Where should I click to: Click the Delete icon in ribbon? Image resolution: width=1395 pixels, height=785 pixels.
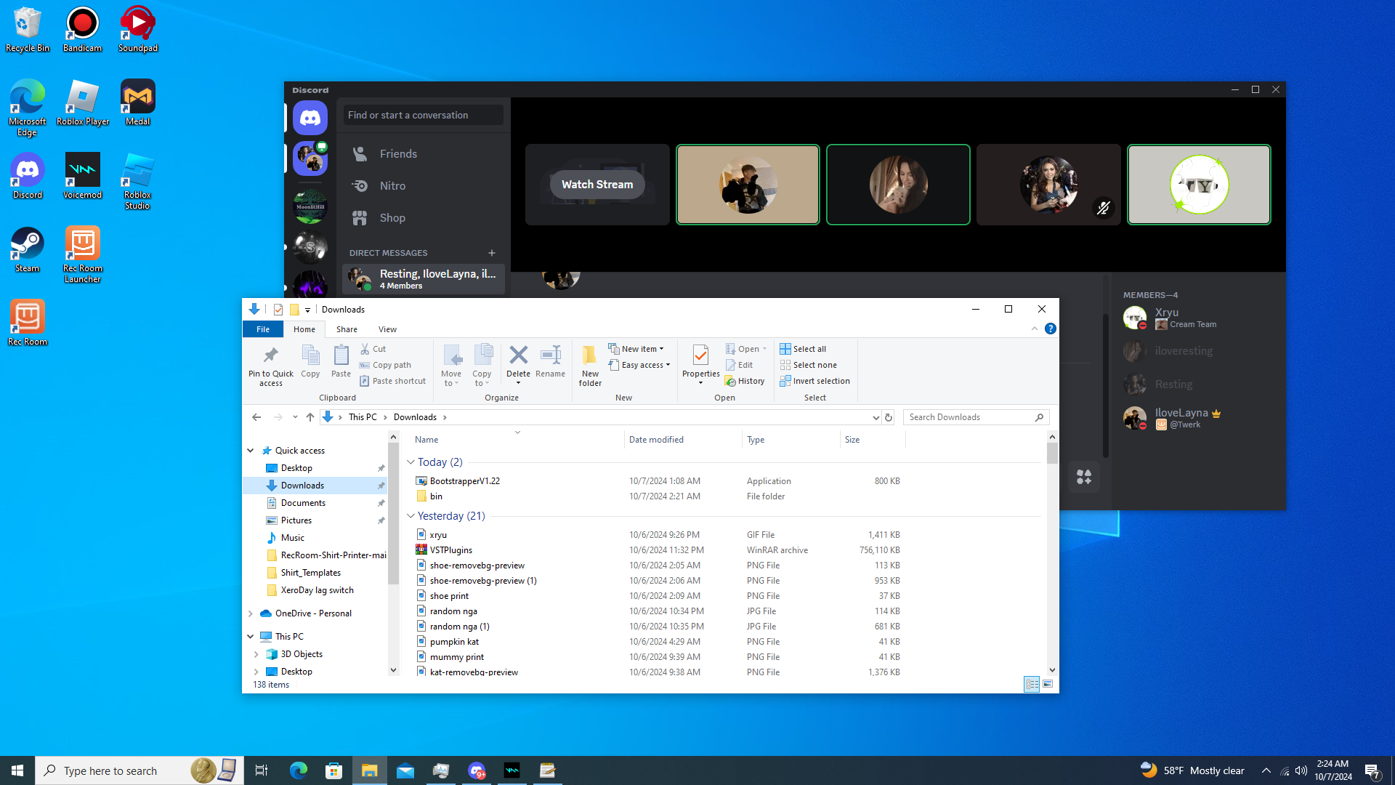coord(518,356)
